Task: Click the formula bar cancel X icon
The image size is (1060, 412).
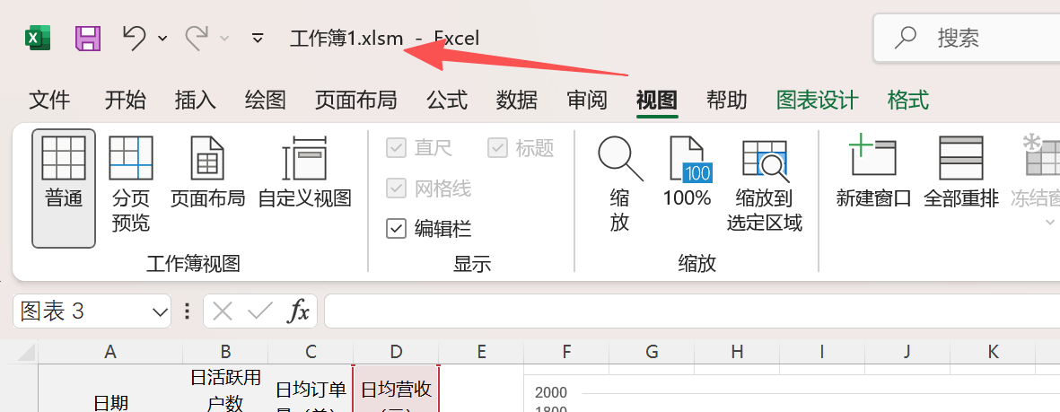Action: coord(223,311)
